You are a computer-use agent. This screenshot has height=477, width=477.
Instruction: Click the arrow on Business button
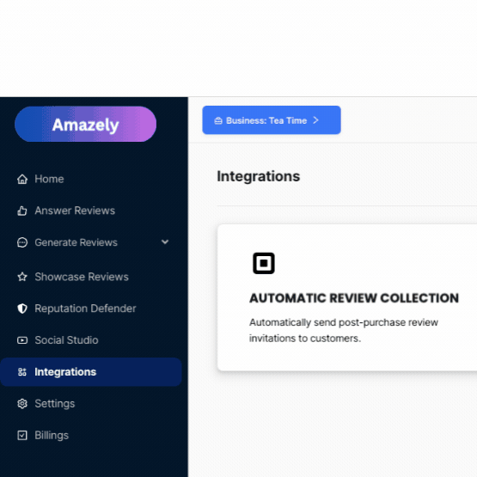pyautogui.click(x=315, y=120)
